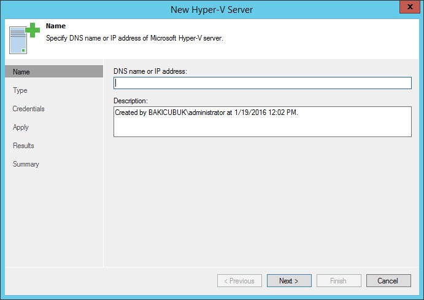Click the < Previous button
Screen dimensions: 424x300
click(x=239, y=281)
